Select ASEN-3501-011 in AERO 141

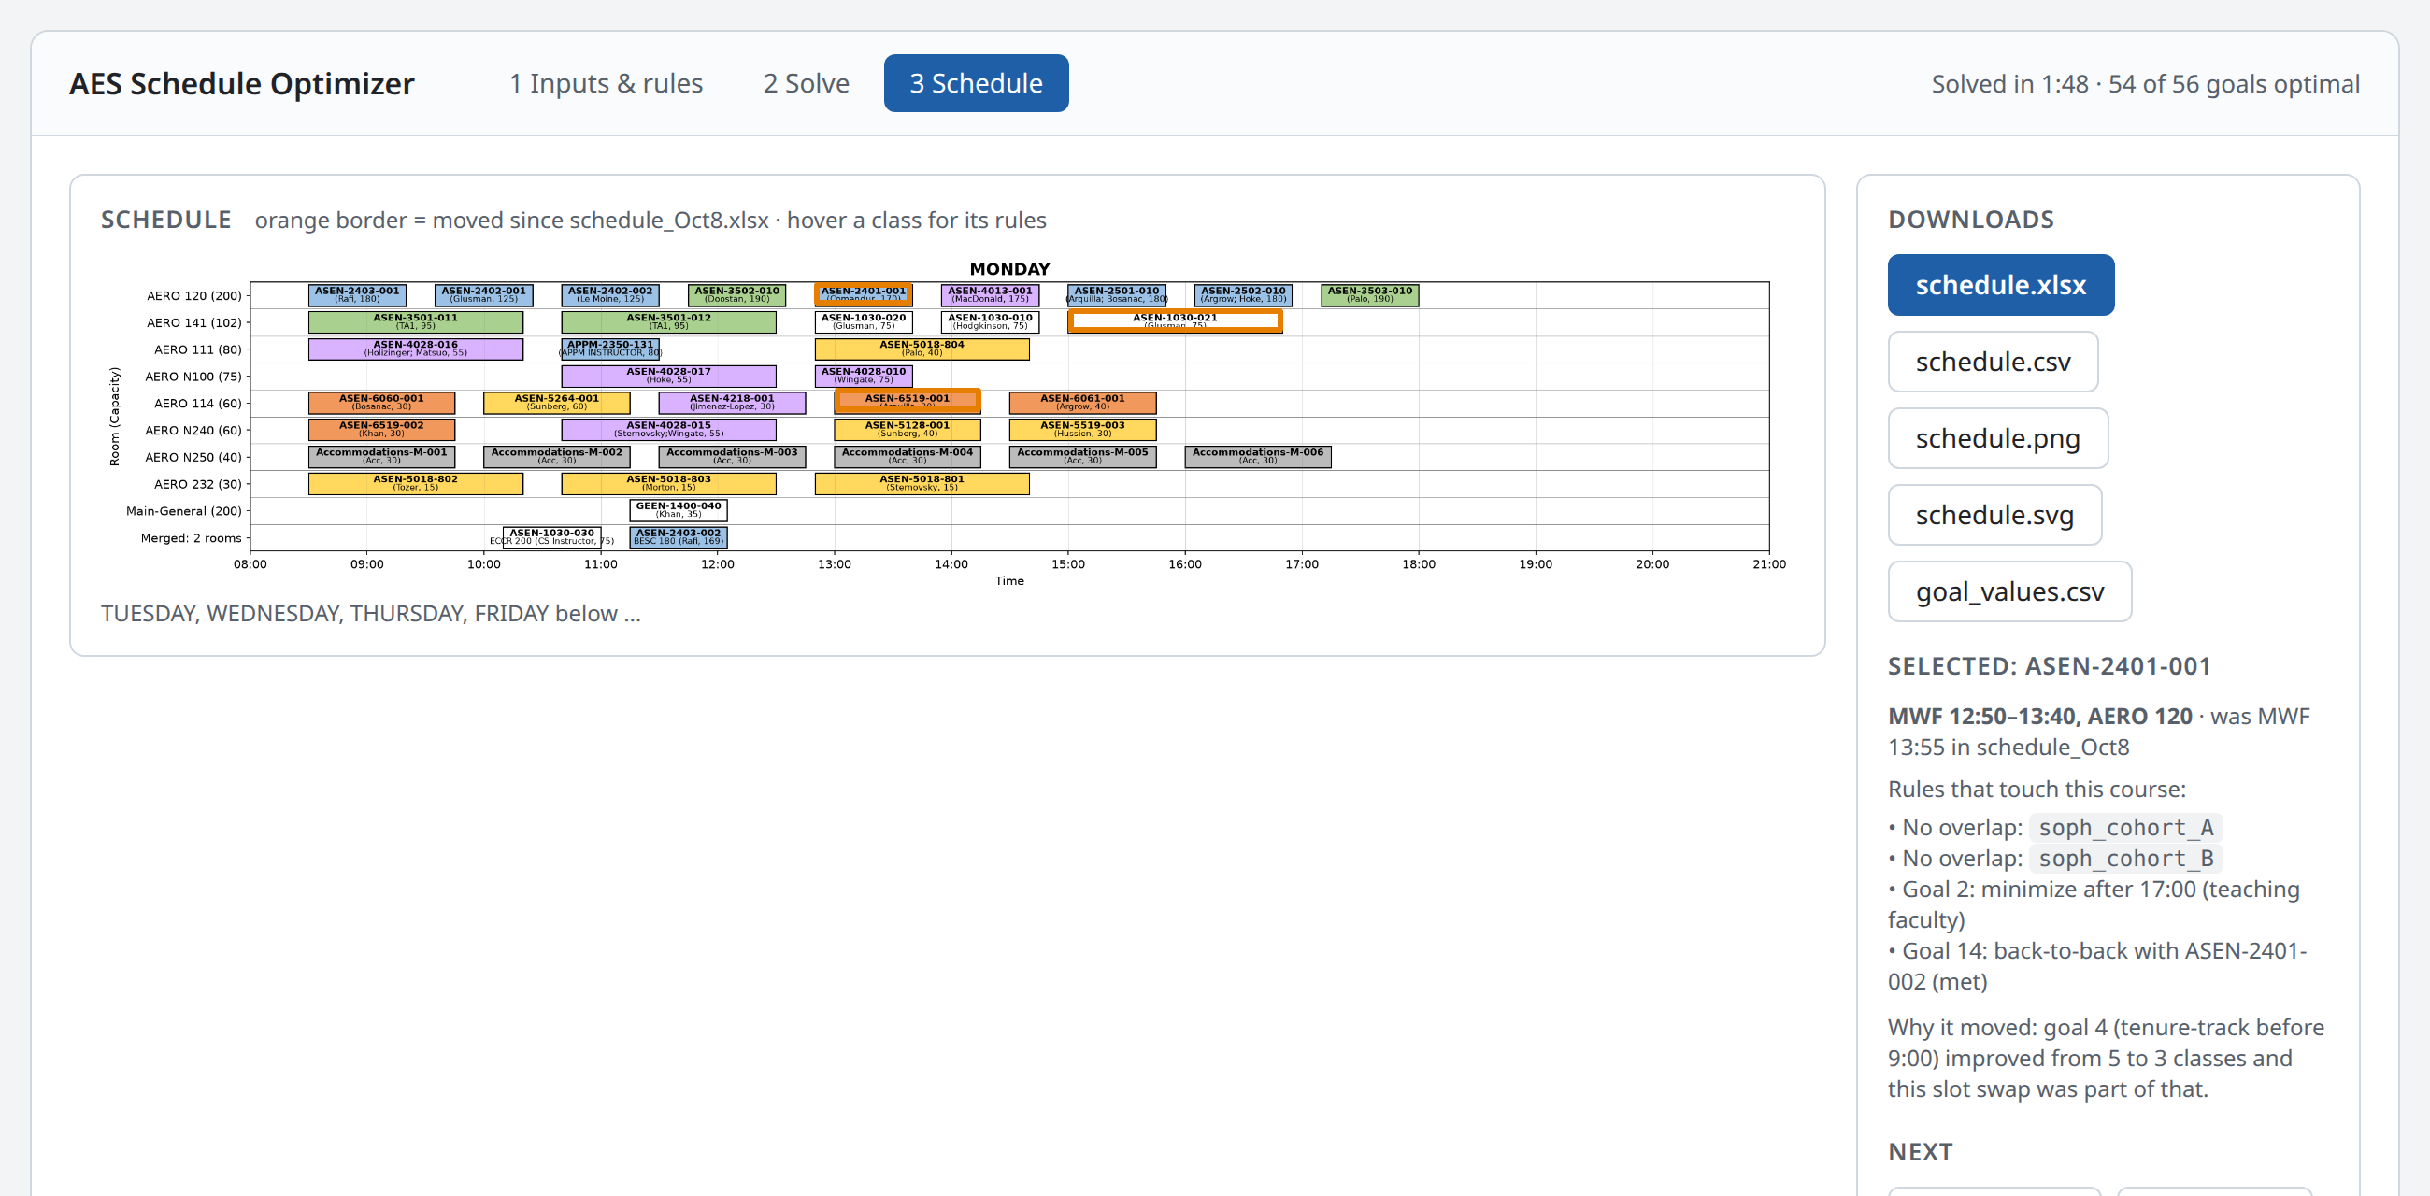[x=415, y=321]
